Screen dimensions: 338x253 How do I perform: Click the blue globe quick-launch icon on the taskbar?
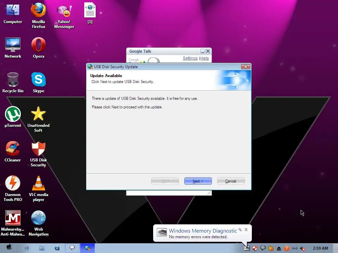tap(27, 248)
